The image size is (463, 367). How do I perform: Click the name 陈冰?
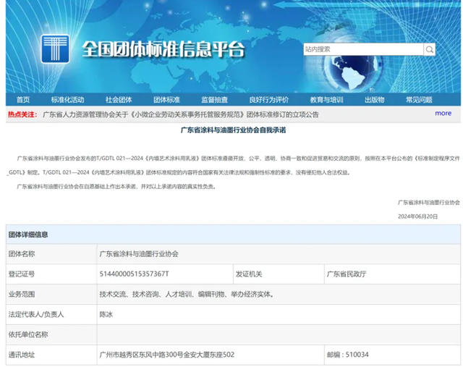[106, 314]
